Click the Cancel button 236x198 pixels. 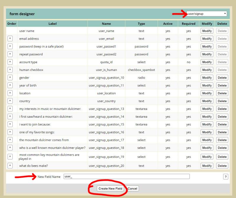132,189
